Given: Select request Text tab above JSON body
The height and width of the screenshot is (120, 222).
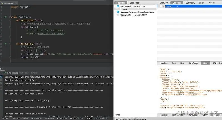Looking at the screenshot, I should [174, 63].
